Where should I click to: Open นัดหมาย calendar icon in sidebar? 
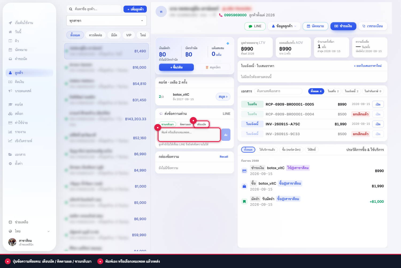[10, 50]
